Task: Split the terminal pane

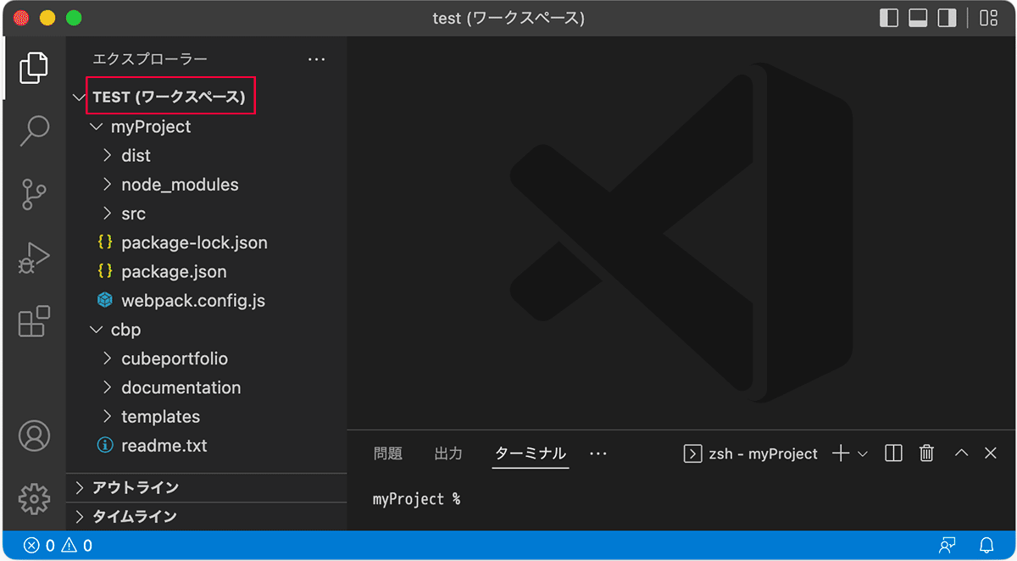Action: pos(893,453)
